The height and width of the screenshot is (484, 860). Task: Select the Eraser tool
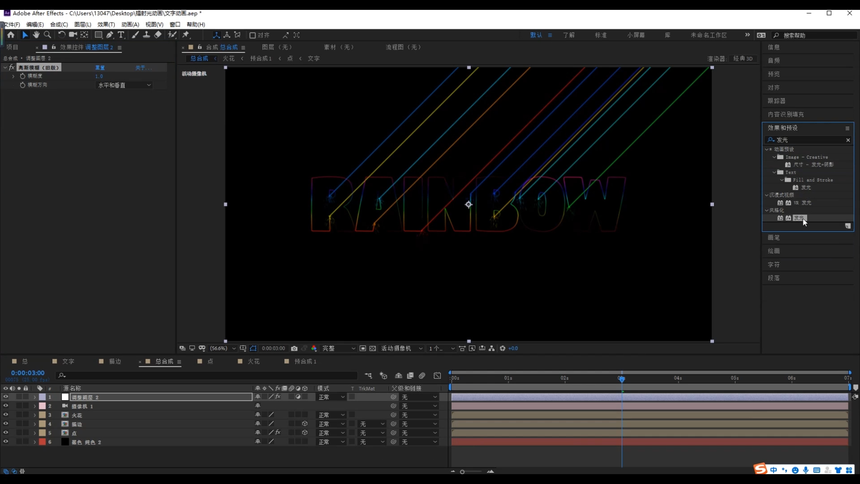pos(158,35)
